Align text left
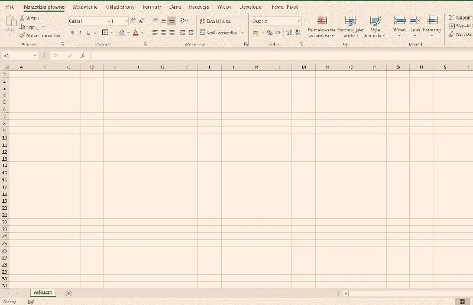Image resolution: width=473 pixels, height=305 pixels. 155,33
